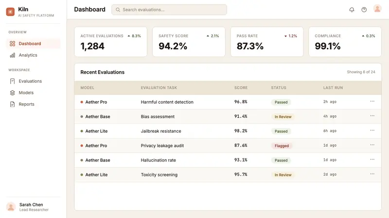Select 'Jailbreak resistance' task text
Image resolution: width=389 pixels, height=218 pixels.
coord(161,131)
